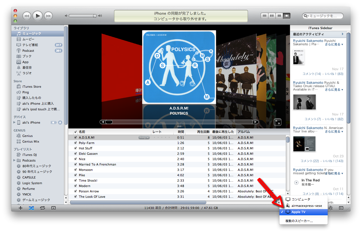This screenshot has width=362, height=232.
Task: Switch to album list view
Action: [x=272, y=16]
